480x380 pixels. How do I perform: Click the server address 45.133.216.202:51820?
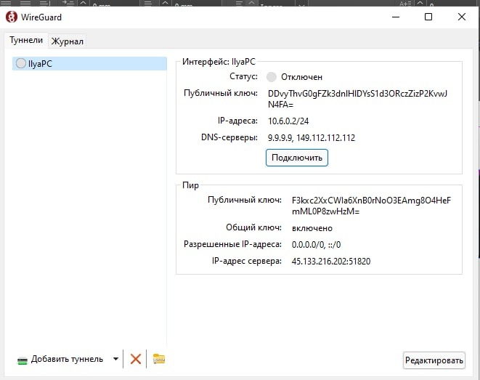(331, 261)
